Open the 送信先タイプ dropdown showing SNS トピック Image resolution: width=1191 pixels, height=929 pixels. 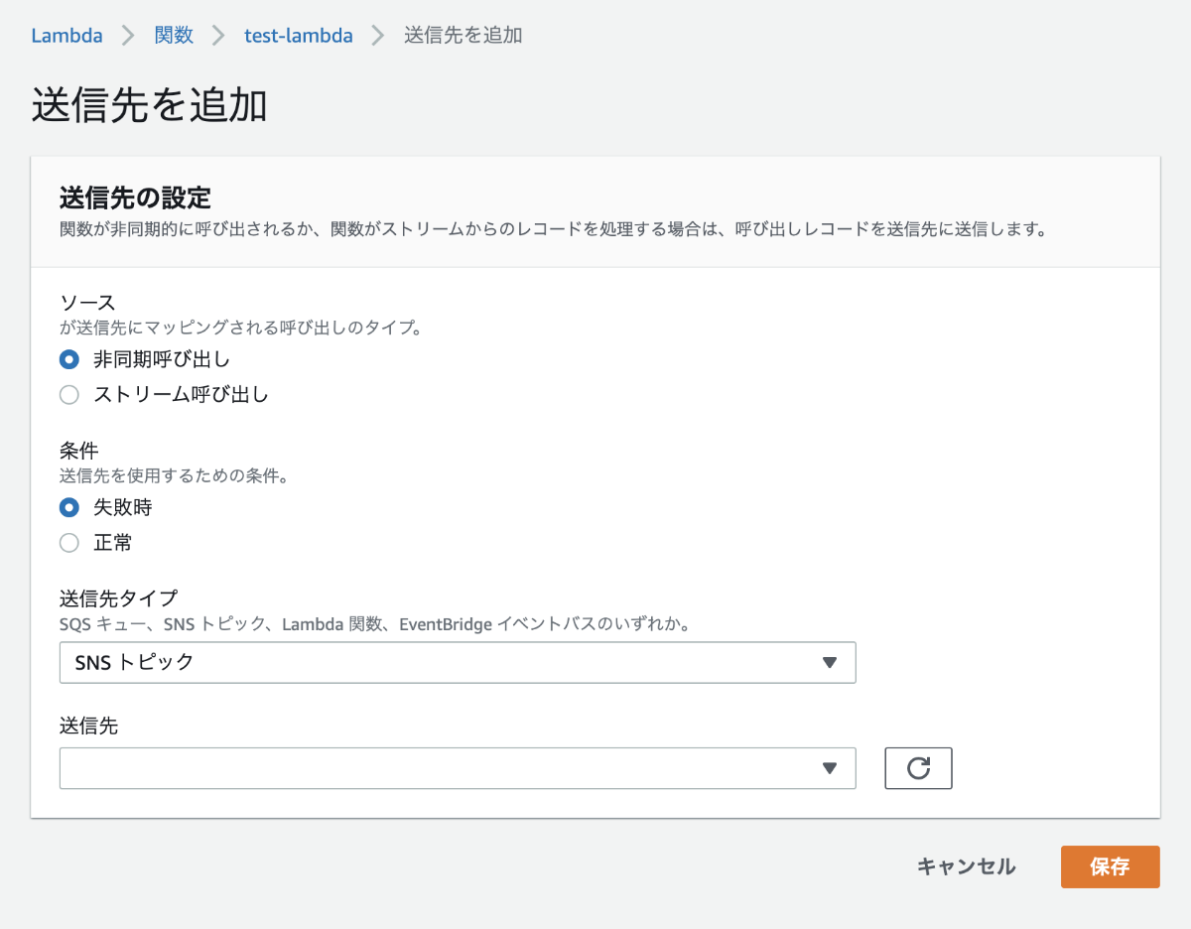[458, 662]
